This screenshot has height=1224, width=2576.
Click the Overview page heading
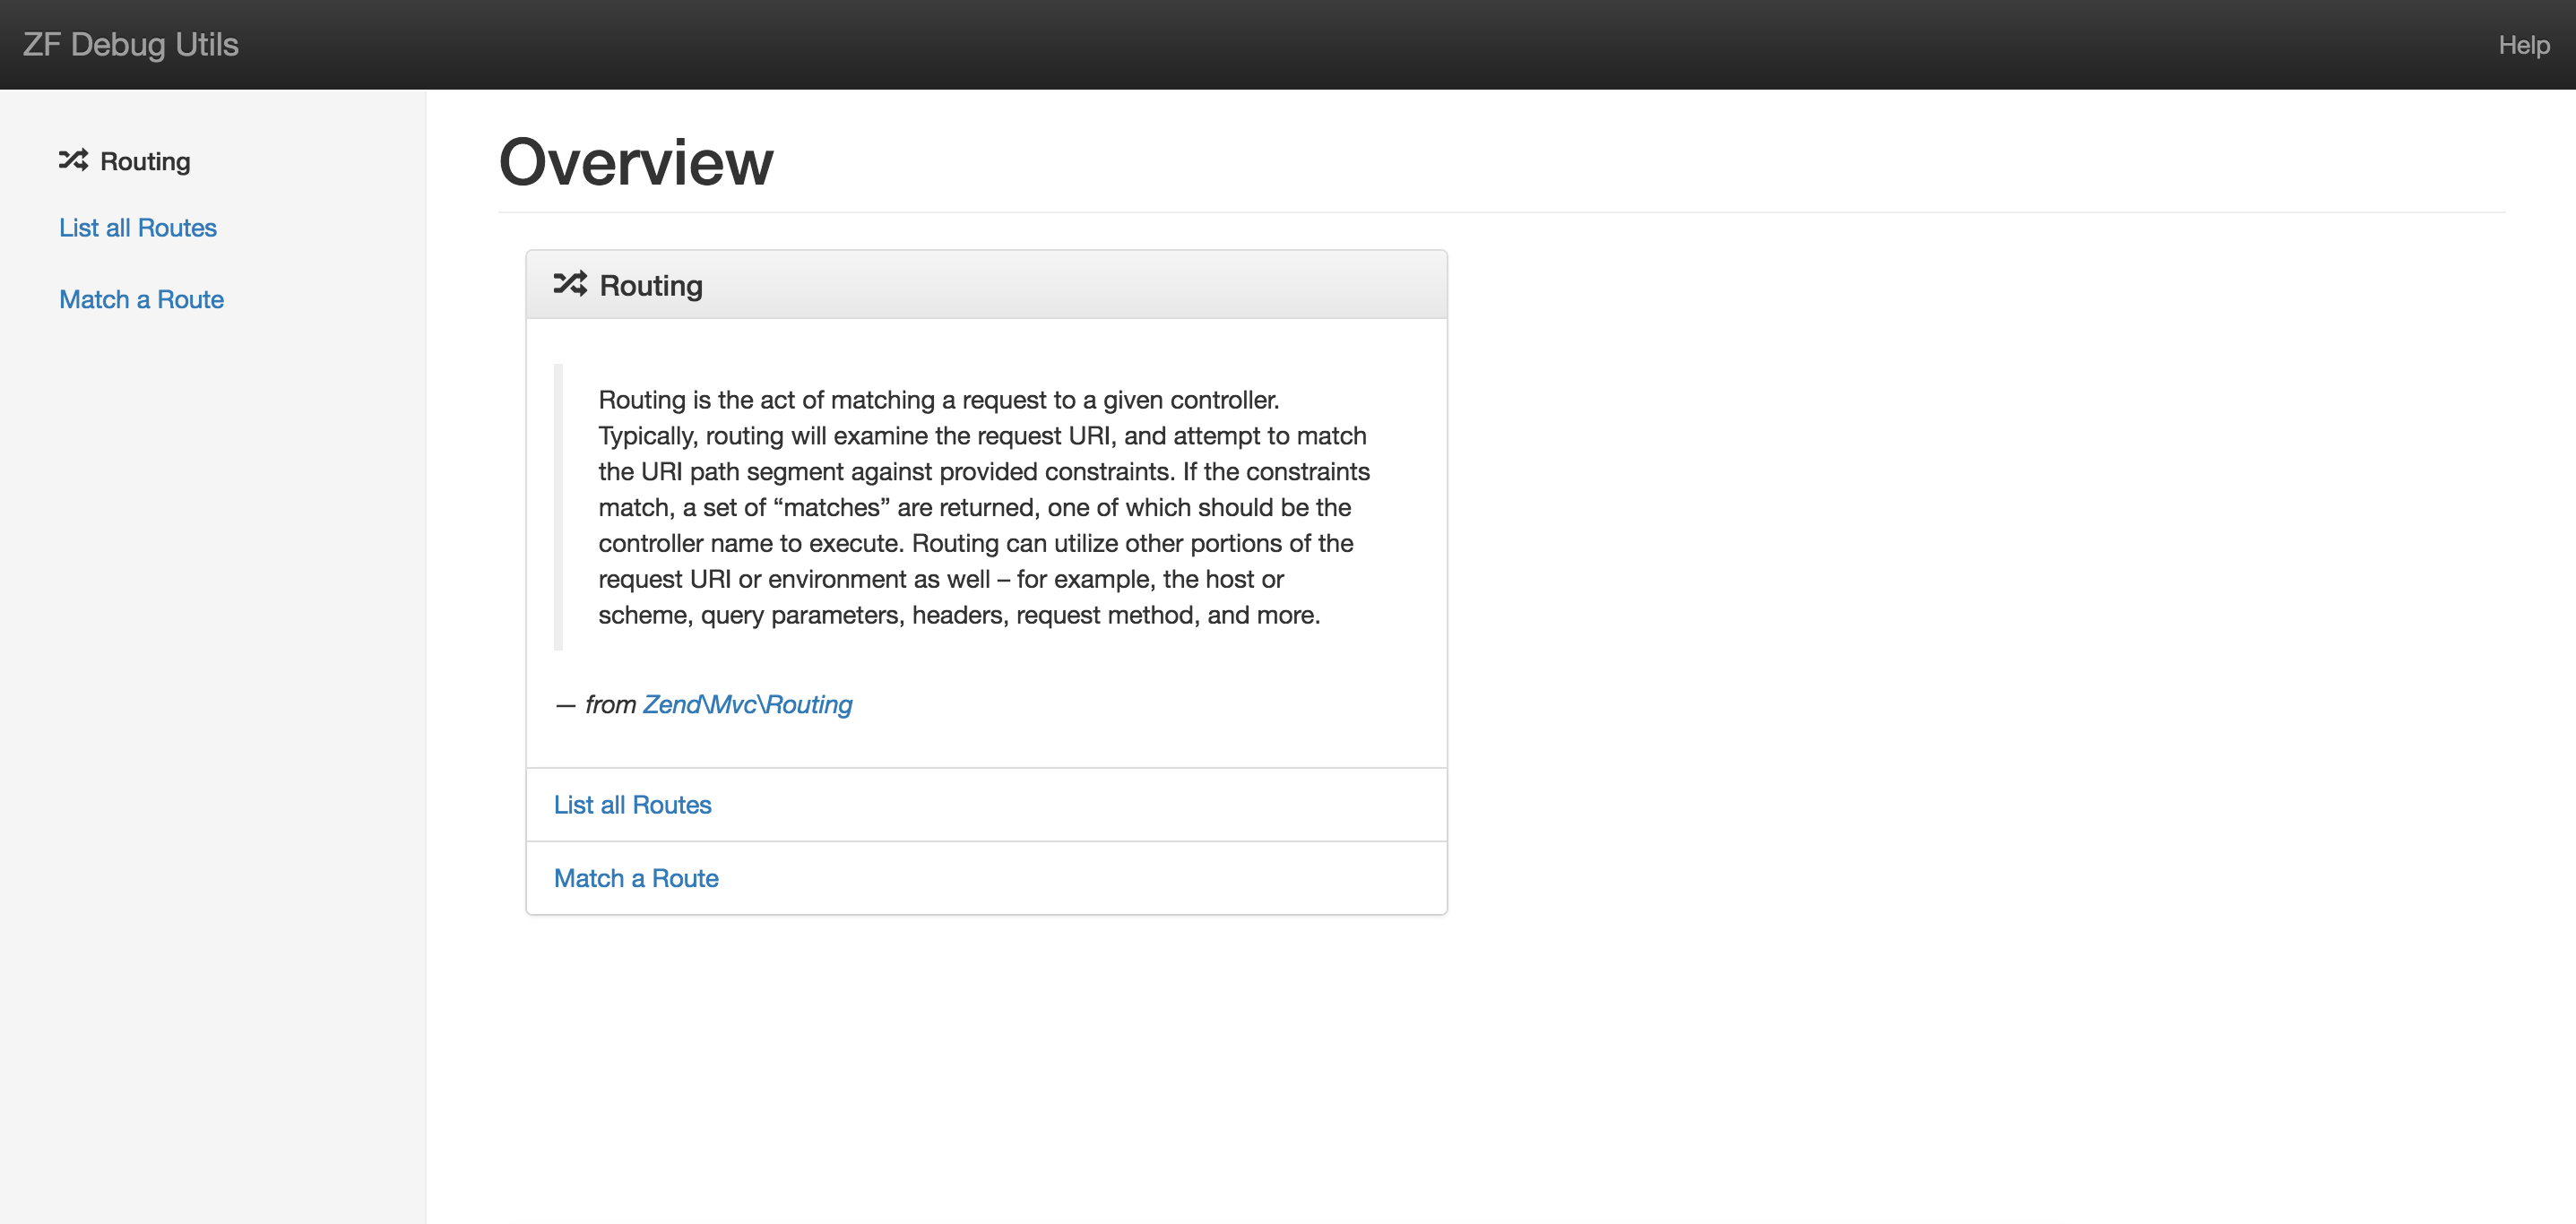coord(636,162)
